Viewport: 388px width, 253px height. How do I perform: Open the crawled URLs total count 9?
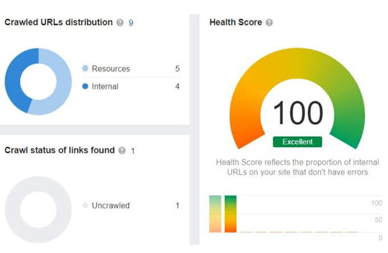[x=131, y=23]
